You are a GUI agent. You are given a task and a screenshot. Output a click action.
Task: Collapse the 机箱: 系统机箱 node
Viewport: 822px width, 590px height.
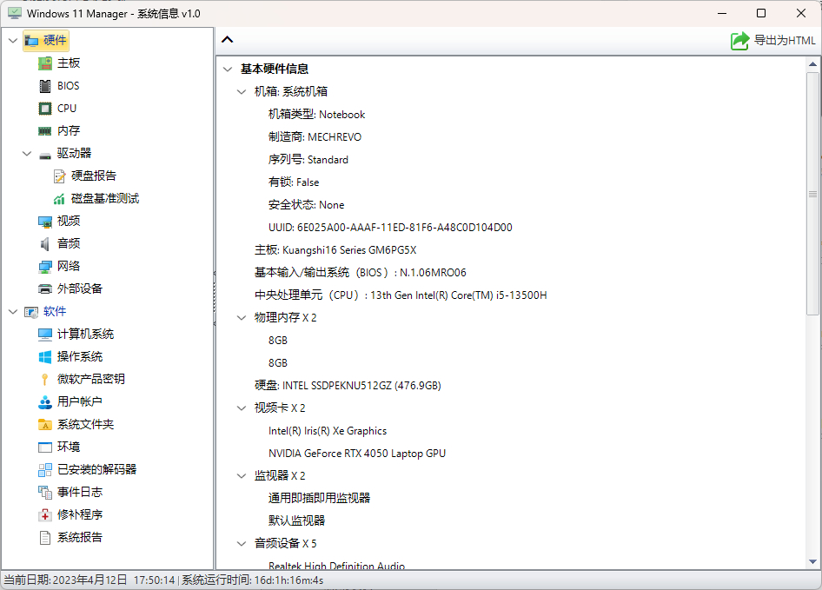point(242,92)
